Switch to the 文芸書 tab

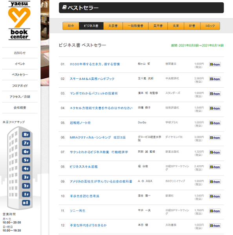point(113,26)
